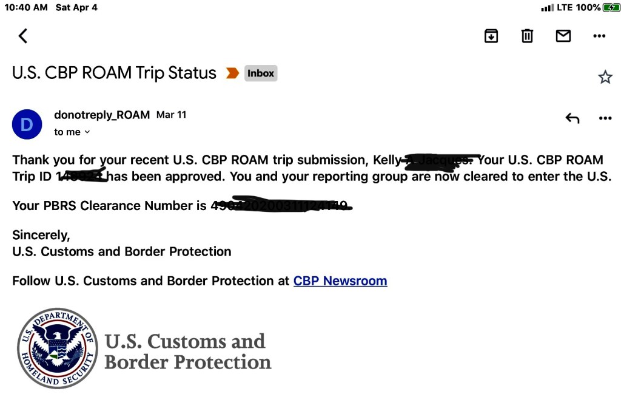Image resolution: width=621 pixels, height=408 pixels.
Task: Tap the Inbox label chip
Action: point(261,73)
